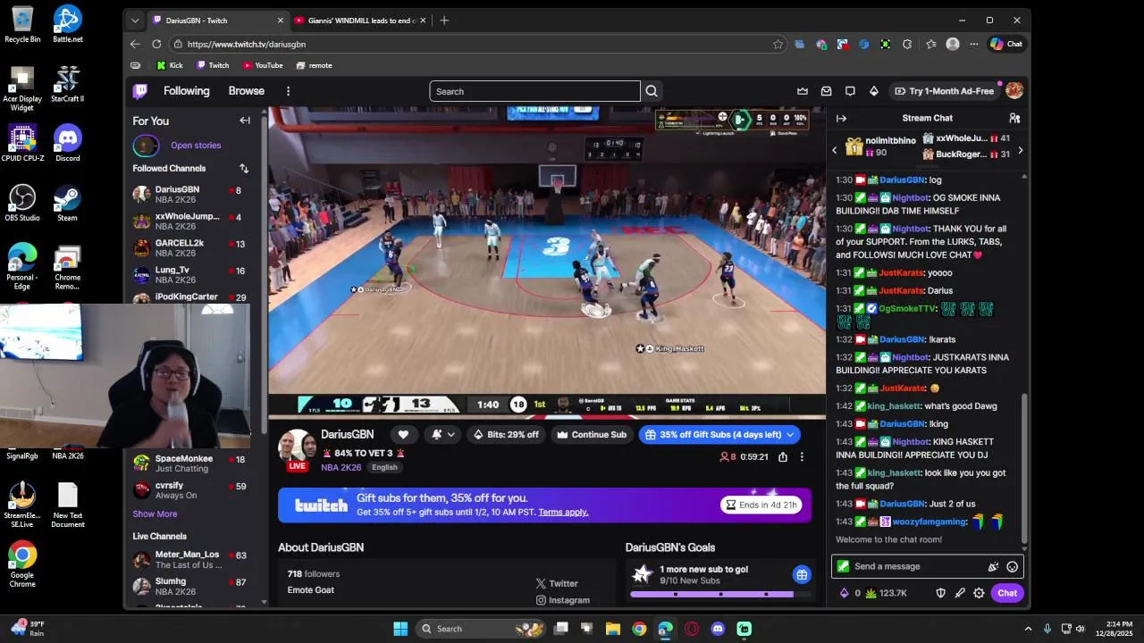Open Kick bookmark in favorites bar
The image size is (1144, 643).
[170, 65]
